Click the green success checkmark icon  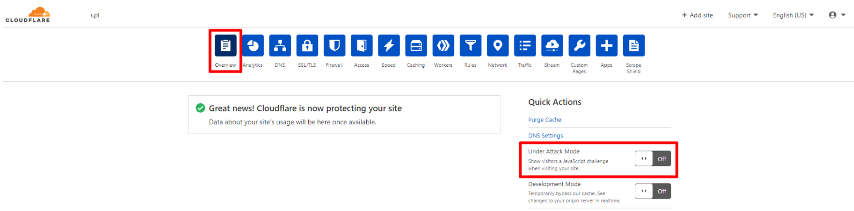tap(200, 108)
